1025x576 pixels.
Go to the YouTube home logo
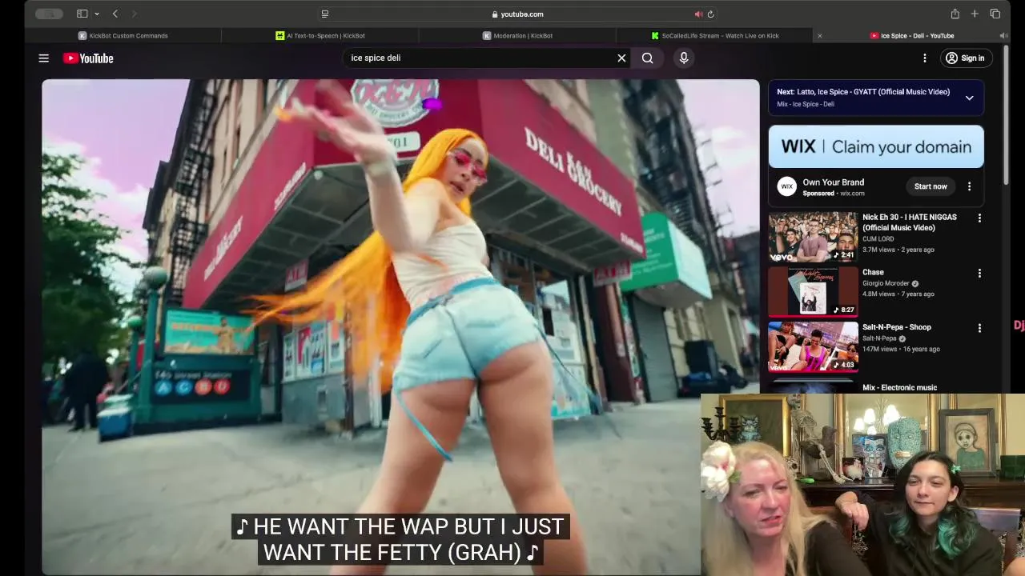[88, 58]
